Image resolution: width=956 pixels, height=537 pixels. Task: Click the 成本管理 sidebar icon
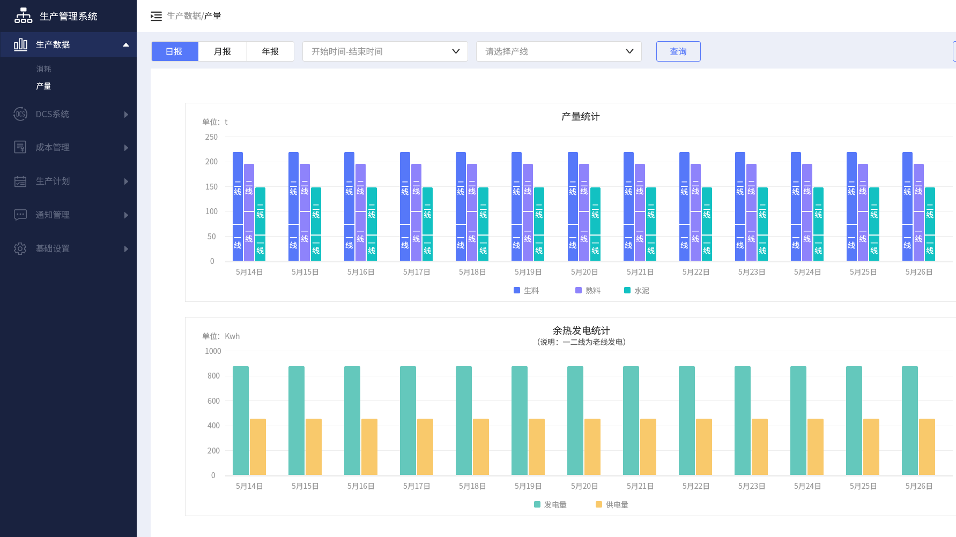[x=20, y=147]
